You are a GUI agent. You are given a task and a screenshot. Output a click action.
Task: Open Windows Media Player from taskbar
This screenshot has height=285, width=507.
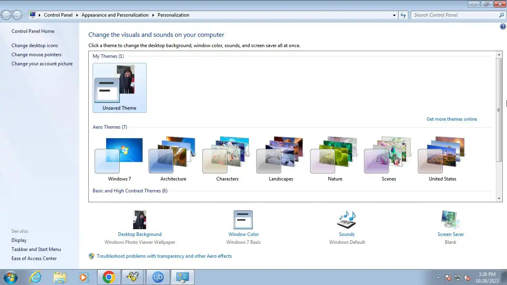(84, 277)
